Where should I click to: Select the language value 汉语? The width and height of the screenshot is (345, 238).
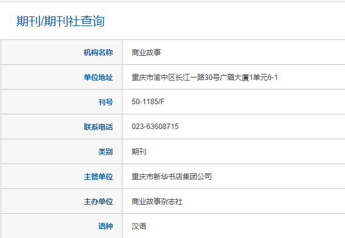point(139,226)
